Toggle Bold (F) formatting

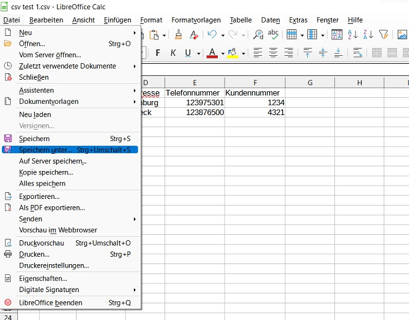tap(158, 53)
